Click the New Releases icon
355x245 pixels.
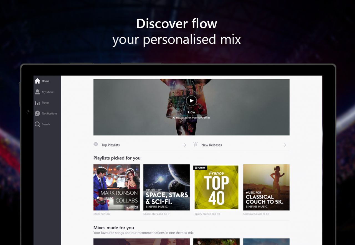point(196,144)
